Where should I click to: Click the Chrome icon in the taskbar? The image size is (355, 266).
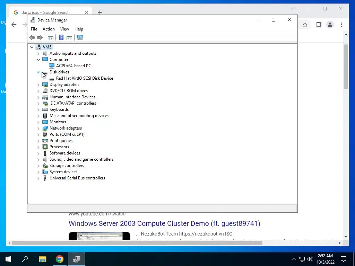[60, 259]
